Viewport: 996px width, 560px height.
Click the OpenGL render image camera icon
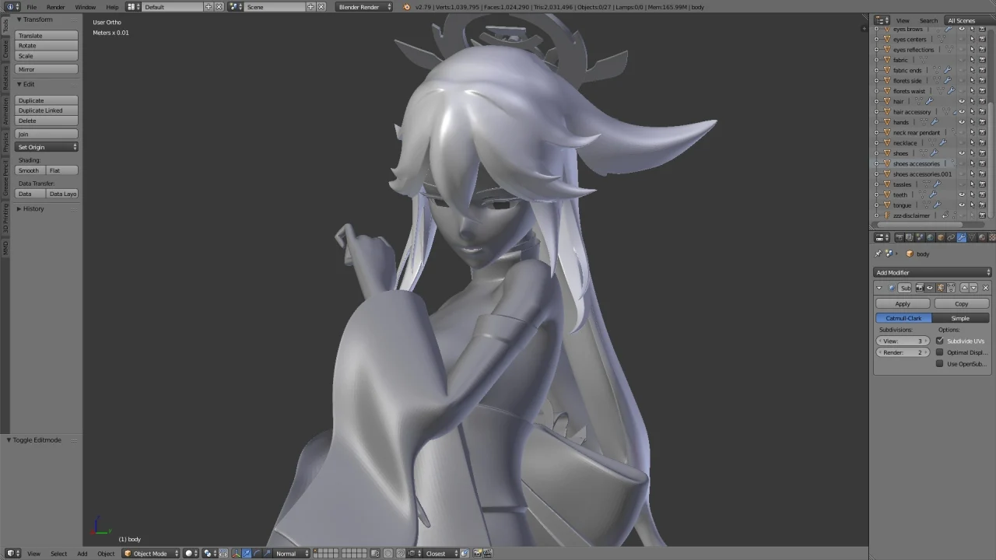pos(476,553)
